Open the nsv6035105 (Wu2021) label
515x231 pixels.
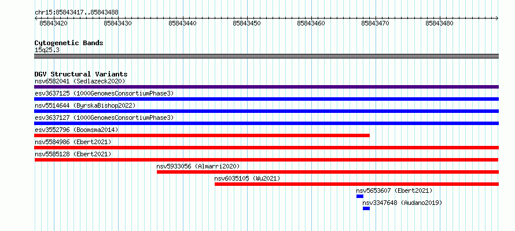[247, 178]
